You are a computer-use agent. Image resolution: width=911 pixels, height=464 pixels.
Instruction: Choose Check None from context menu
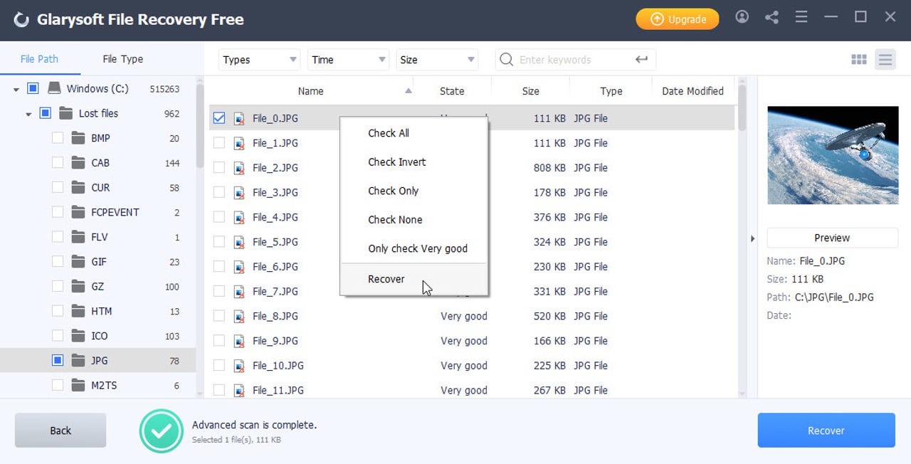tap(414, 220)
